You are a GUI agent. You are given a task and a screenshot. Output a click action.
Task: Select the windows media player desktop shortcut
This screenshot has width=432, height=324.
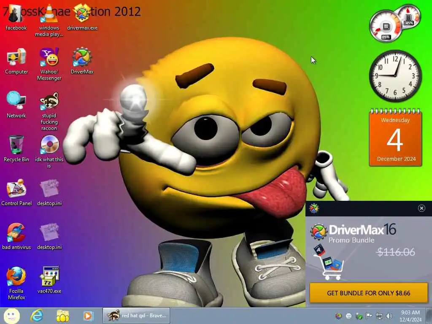[49, 20]
